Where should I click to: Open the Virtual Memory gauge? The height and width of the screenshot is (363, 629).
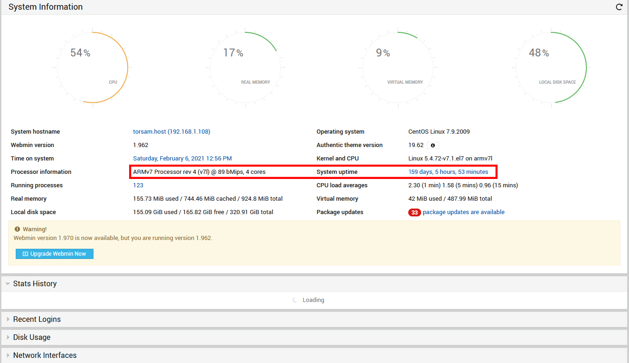(x=398, y=68)
